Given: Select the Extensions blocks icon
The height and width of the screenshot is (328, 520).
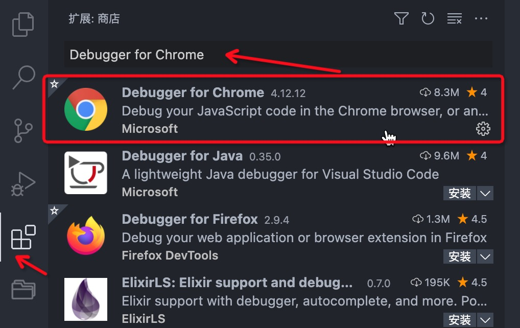Looking at the screenshot, I should coord(23,237).
